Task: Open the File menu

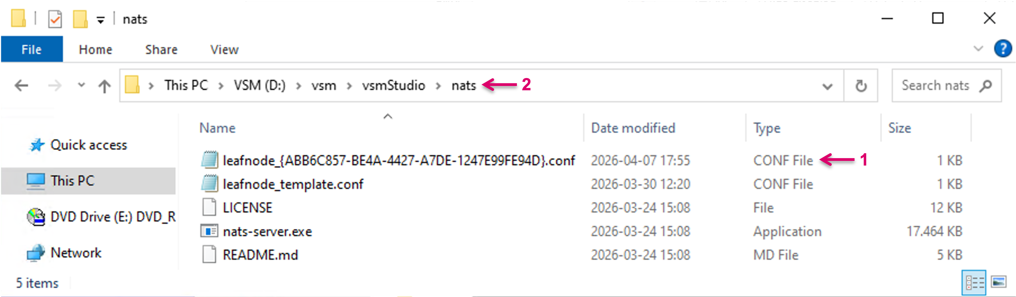Action: pyautogui.click(x=32, y=50)
